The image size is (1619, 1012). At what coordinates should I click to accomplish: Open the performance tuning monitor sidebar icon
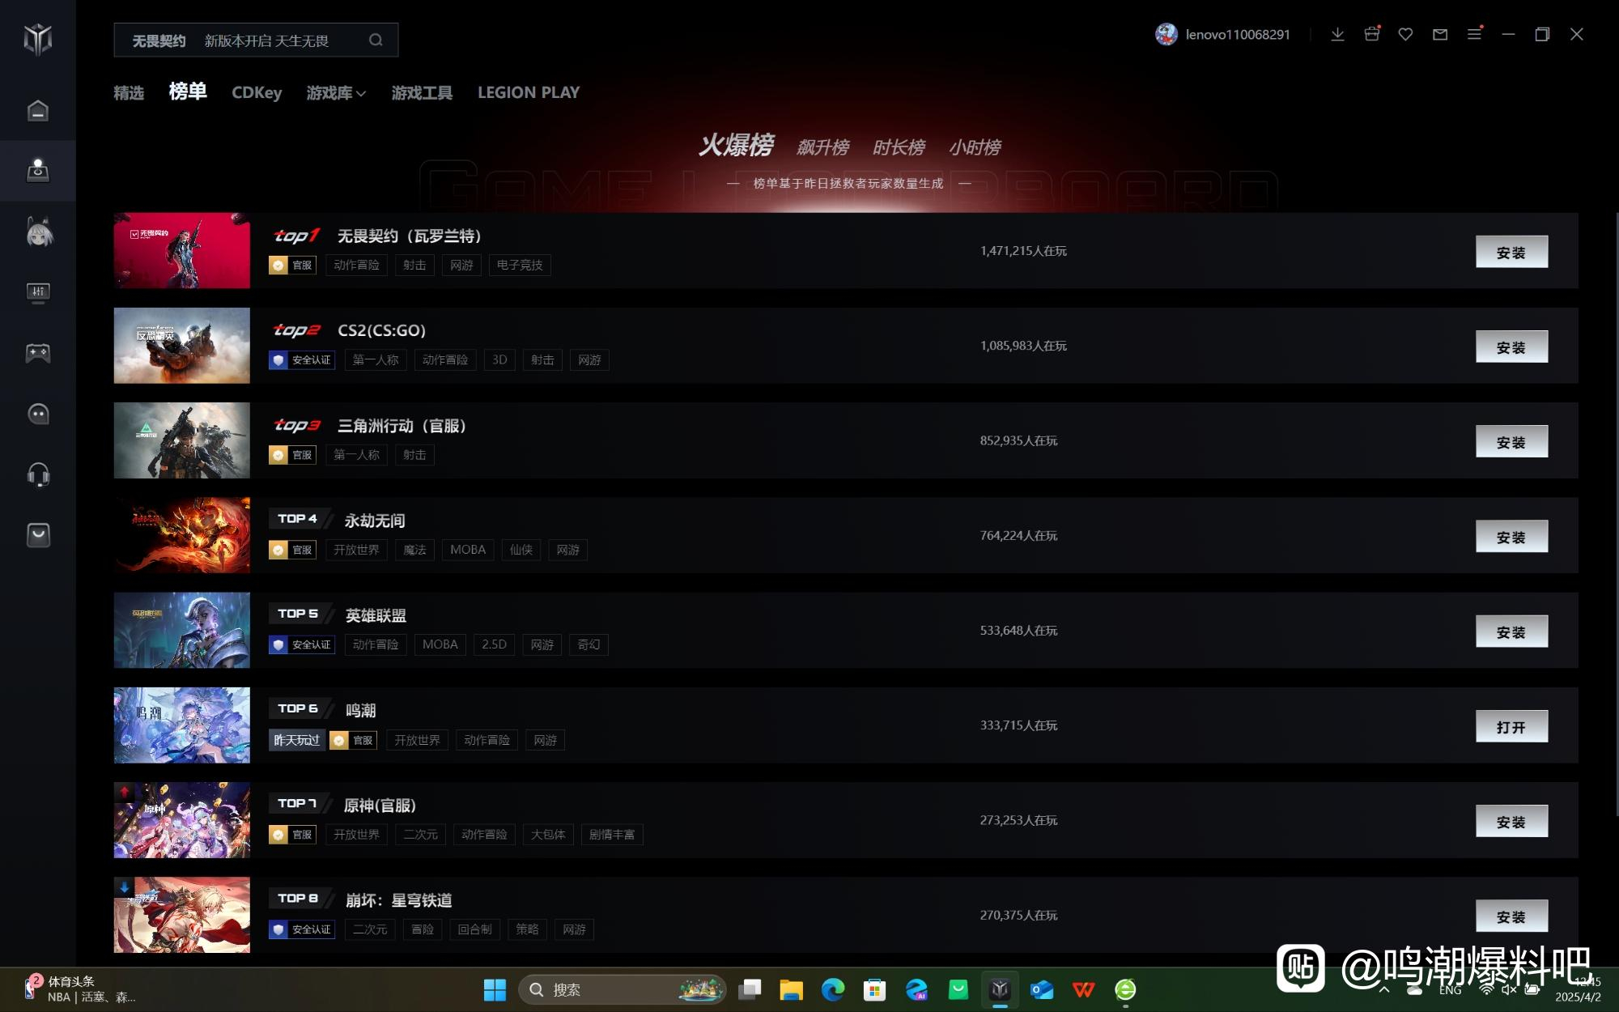[38, 292]
